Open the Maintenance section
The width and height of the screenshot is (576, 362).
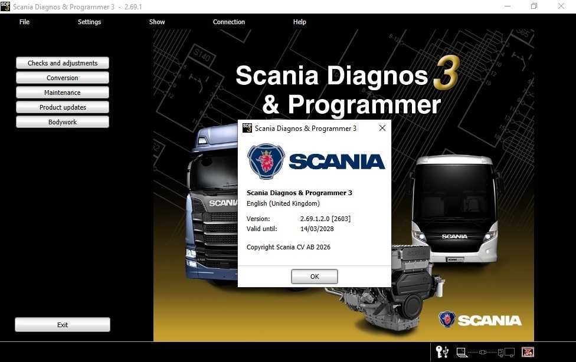pyautogui.click(x=63, y=92)
